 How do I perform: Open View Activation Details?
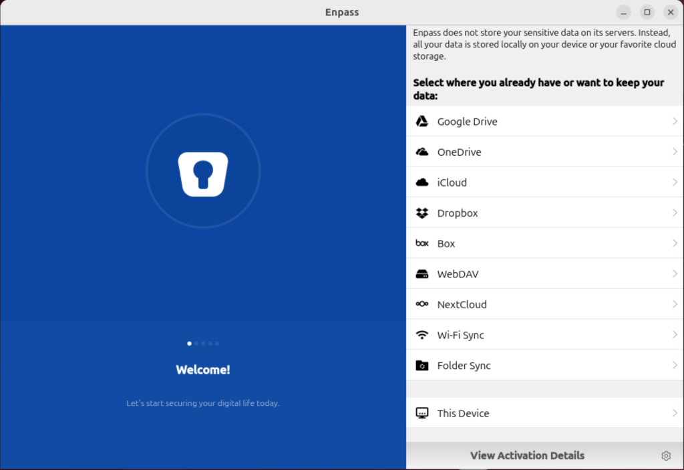pyautogui.click(x=527, y=455)
